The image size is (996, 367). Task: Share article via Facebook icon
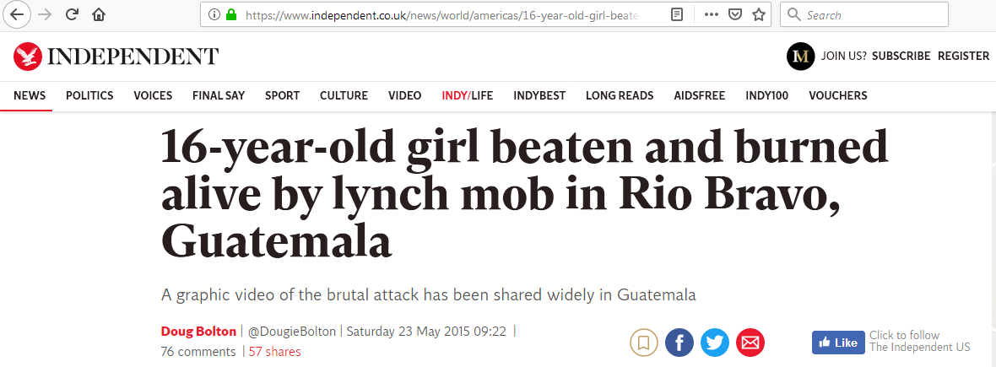coord(679,343)
